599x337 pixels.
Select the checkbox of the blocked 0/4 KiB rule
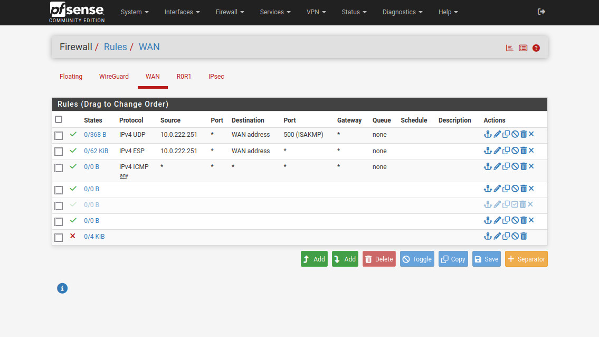pos(59,237)
